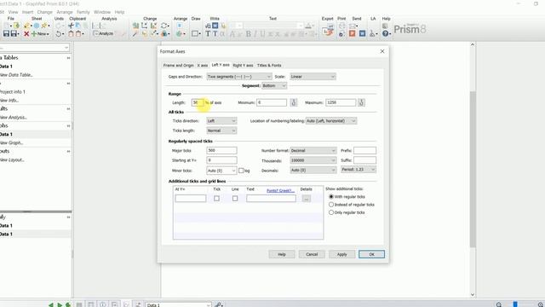545x307 pixels.
Task: Click the zoom in magnifier at bottom right
Action: pyautogui.click(x=541, y=304)
